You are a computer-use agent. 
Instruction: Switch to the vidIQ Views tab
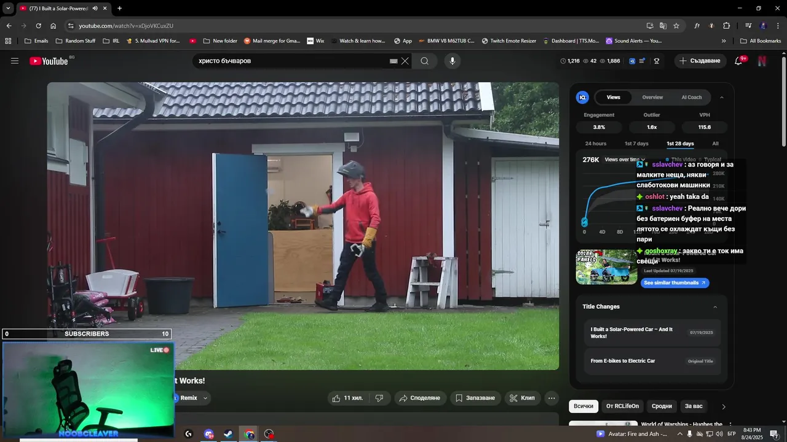coord(614,97)
